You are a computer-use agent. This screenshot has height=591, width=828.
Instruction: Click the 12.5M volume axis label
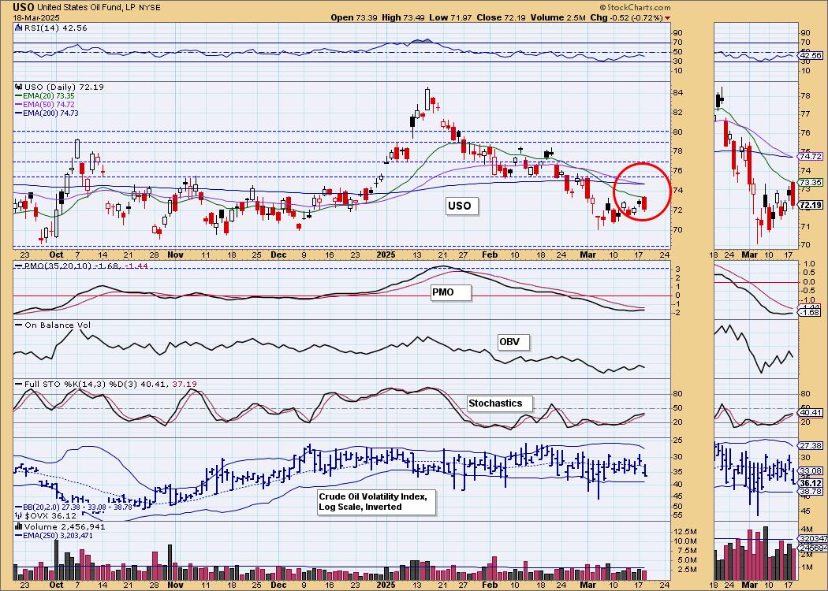[x=685, y=532]
